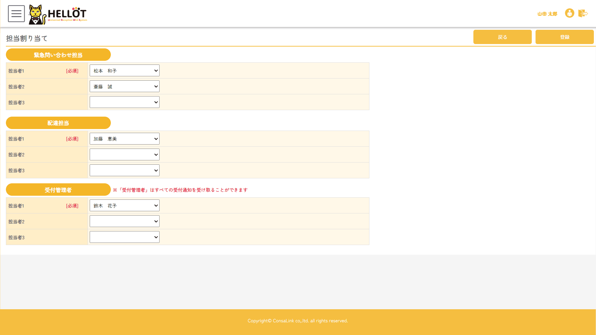Click the 山田 太郎 username link
This screenshot has width=596, height=335.
click(x=547, y=14)
